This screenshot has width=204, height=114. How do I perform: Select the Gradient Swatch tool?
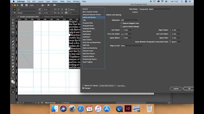point(13,60)
